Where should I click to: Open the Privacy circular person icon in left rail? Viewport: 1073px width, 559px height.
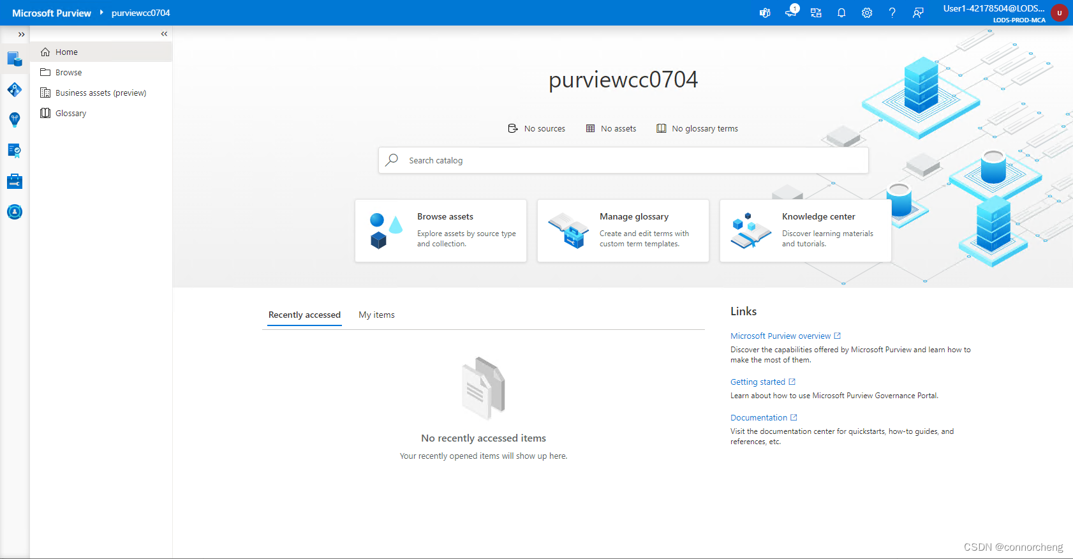[x=15, y=212]
